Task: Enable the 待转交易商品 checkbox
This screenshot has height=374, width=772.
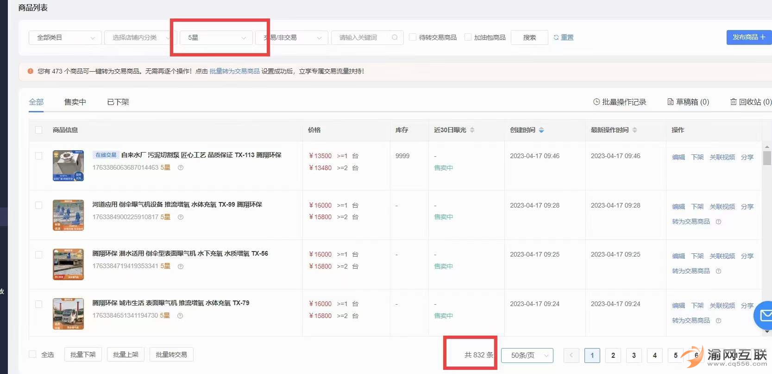Action: tap(413, 37)
